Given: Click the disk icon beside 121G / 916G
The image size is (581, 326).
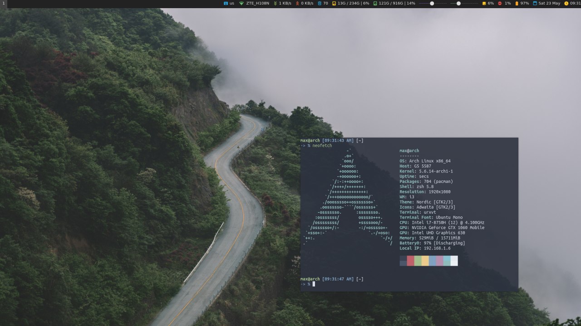Looking at the screenshot, I should tap(375, 3).
